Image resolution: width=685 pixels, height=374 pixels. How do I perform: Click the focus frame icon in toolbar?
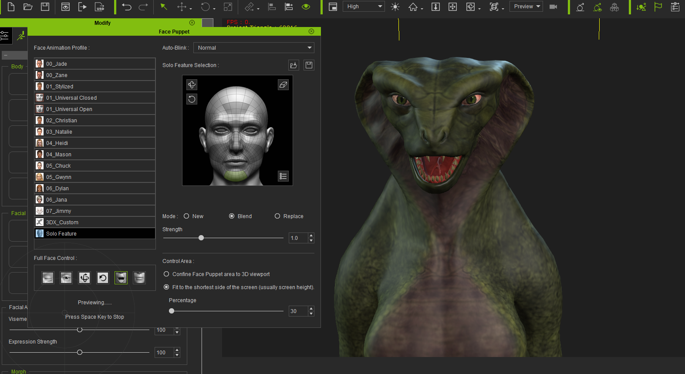[x=494, y=7]
